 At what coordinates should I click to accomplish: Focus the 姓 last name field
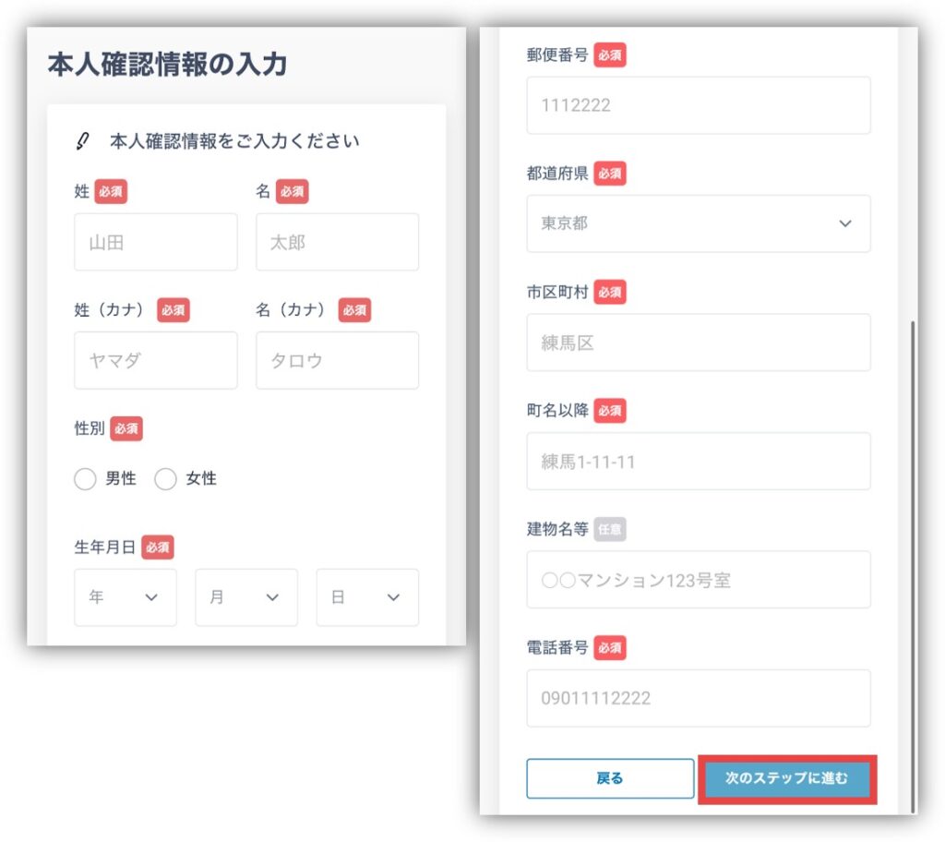(155, 243)
